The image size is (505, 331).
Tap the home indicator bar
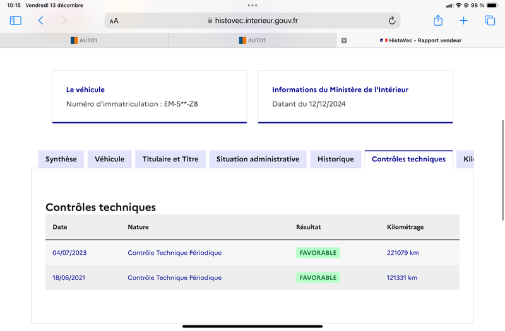(x=252, y=326)
